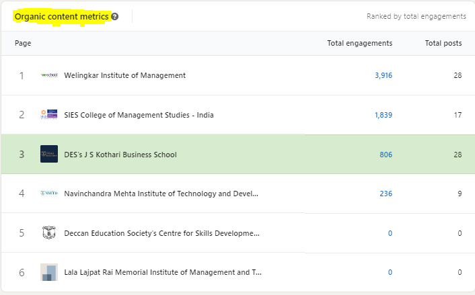Image resolution: width=475 pixels, height=295 pixels.
Task: View J S Kothari's 806 total engagements
Action: (386, 155)
